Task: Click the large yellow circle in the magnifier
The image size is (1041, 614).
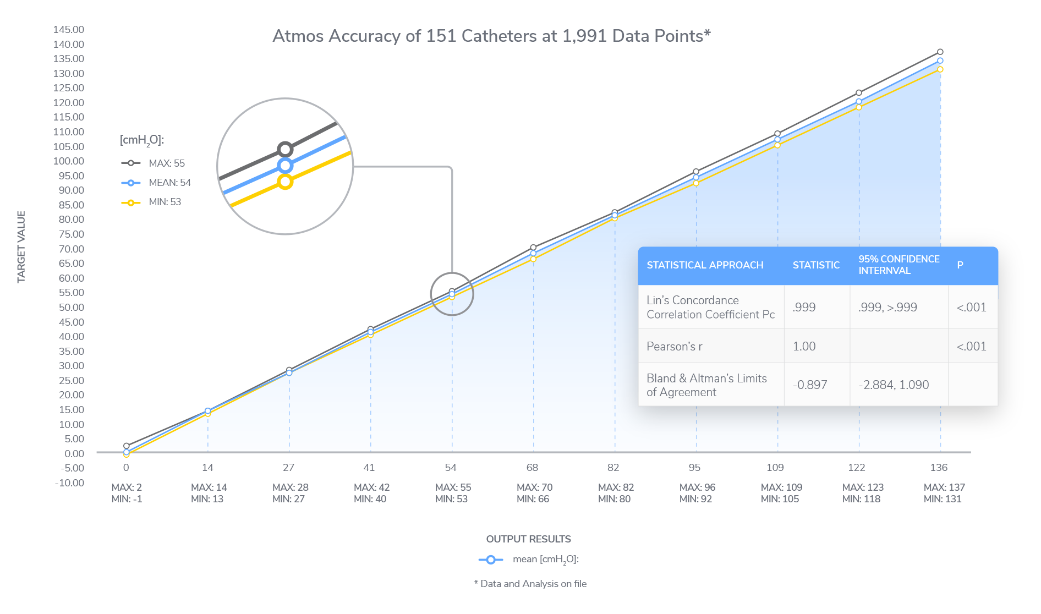Action: [285, 182]
